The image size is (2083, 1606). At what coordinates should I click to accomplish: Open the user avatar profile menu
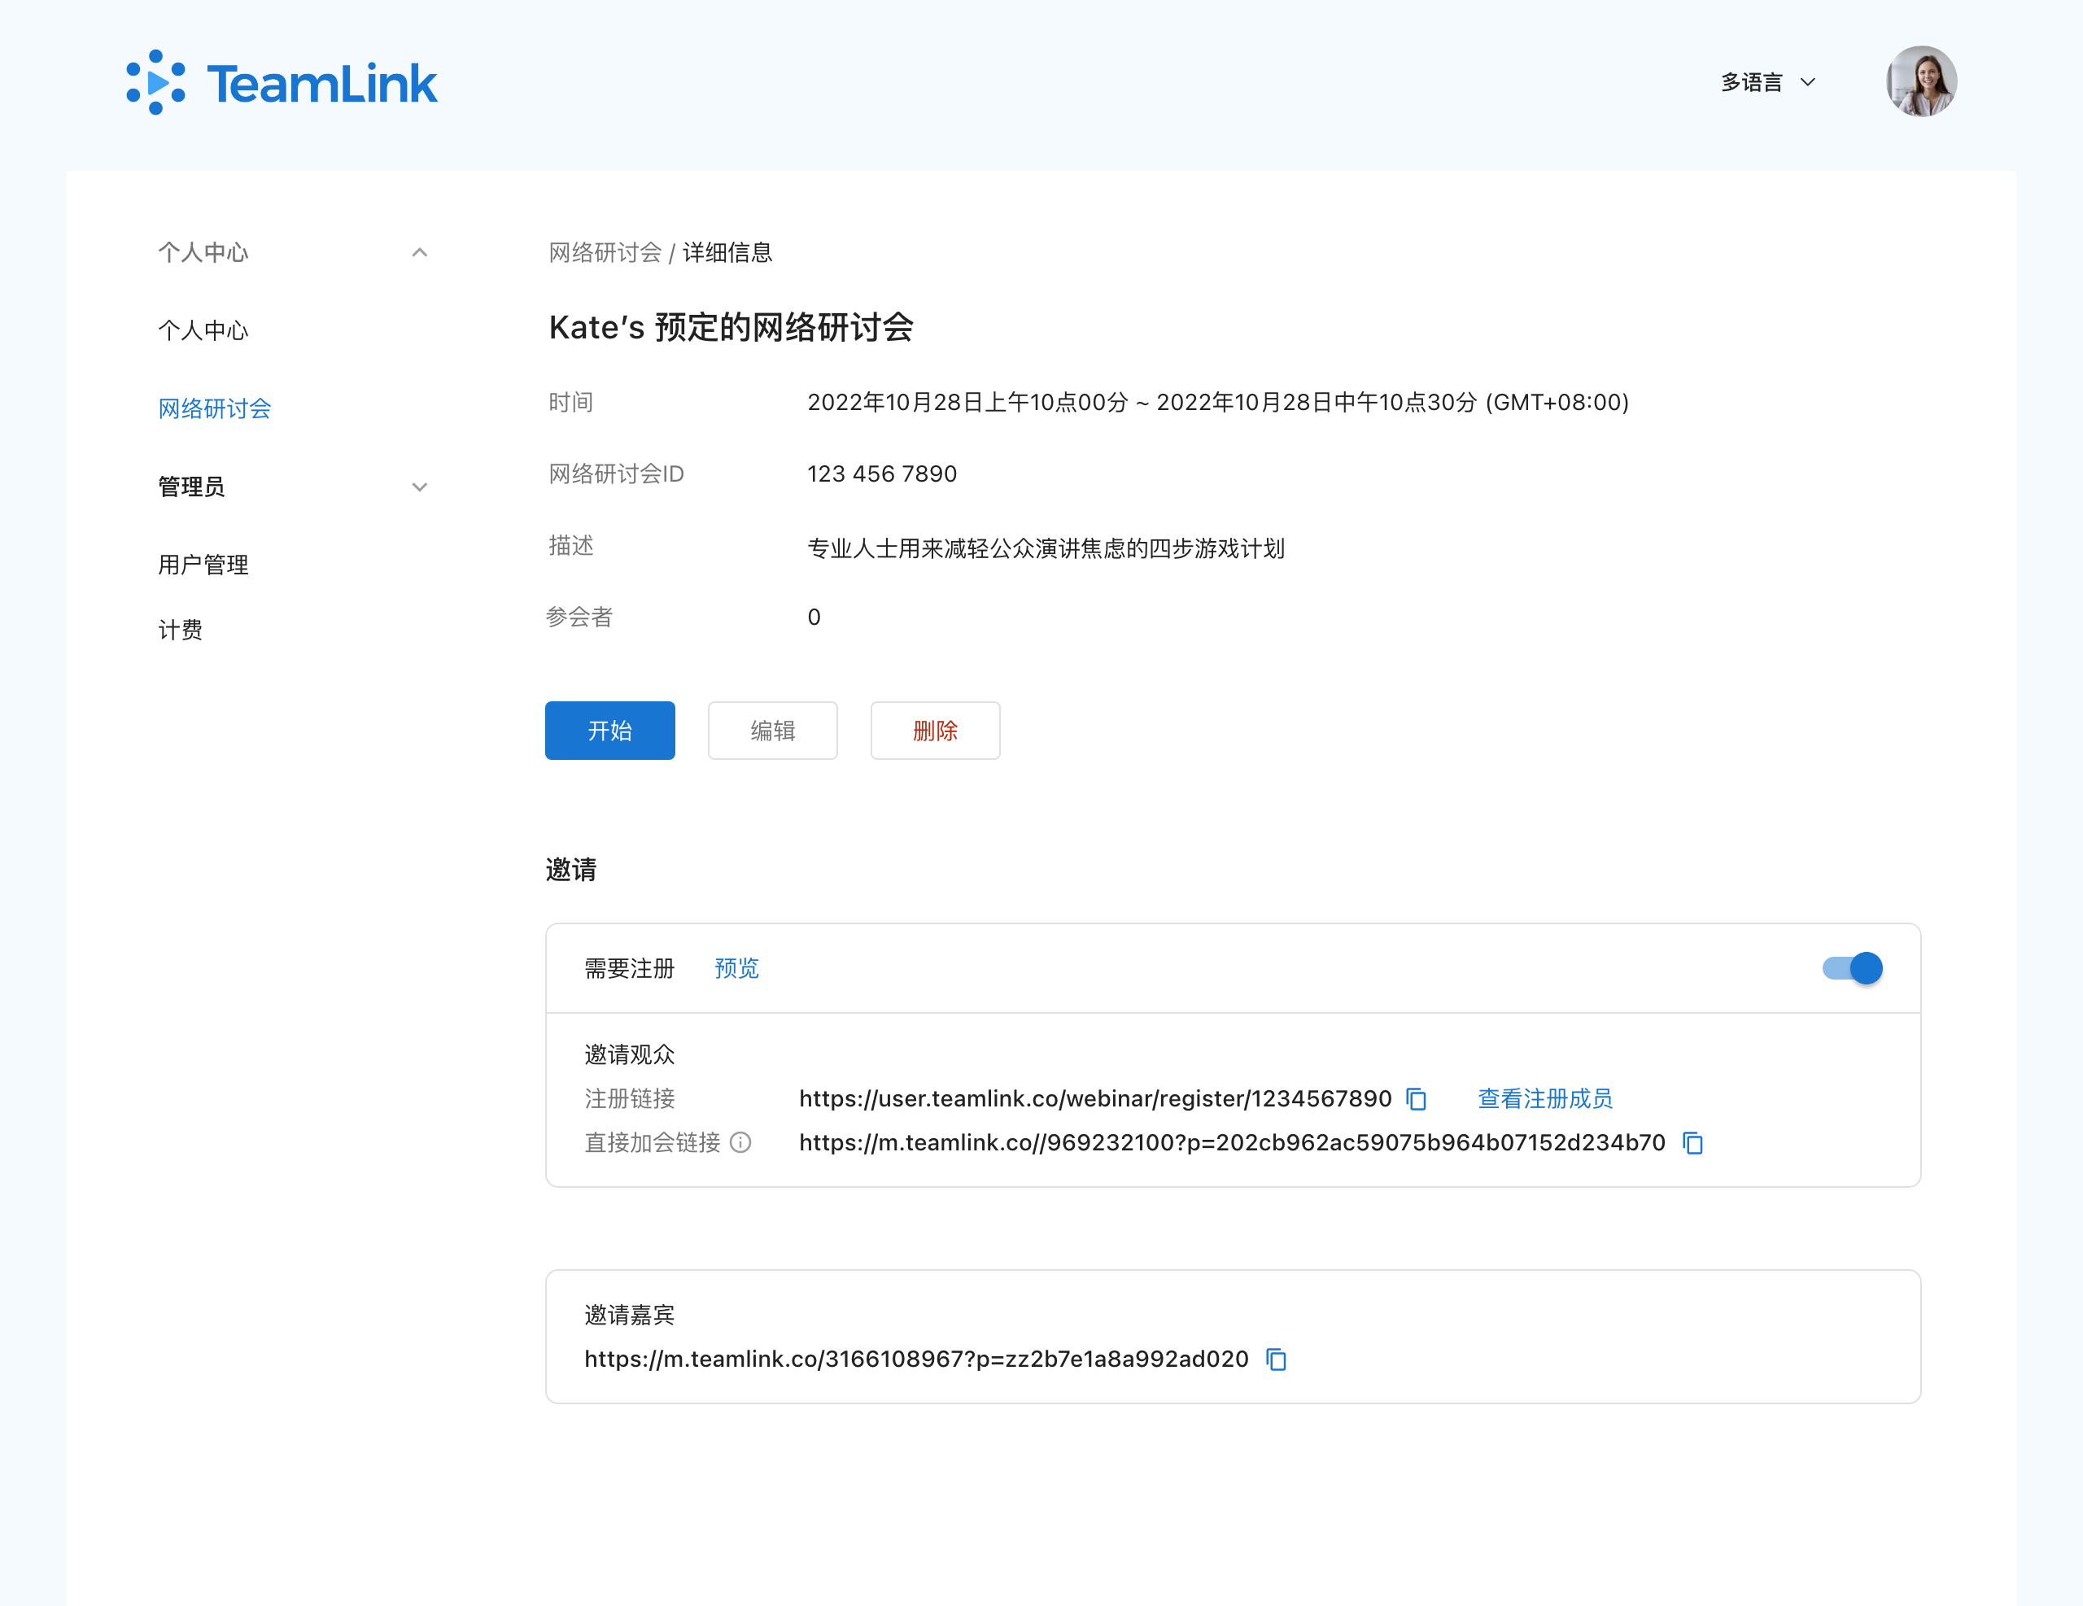pyautogui.click(x=1921, y=82)
